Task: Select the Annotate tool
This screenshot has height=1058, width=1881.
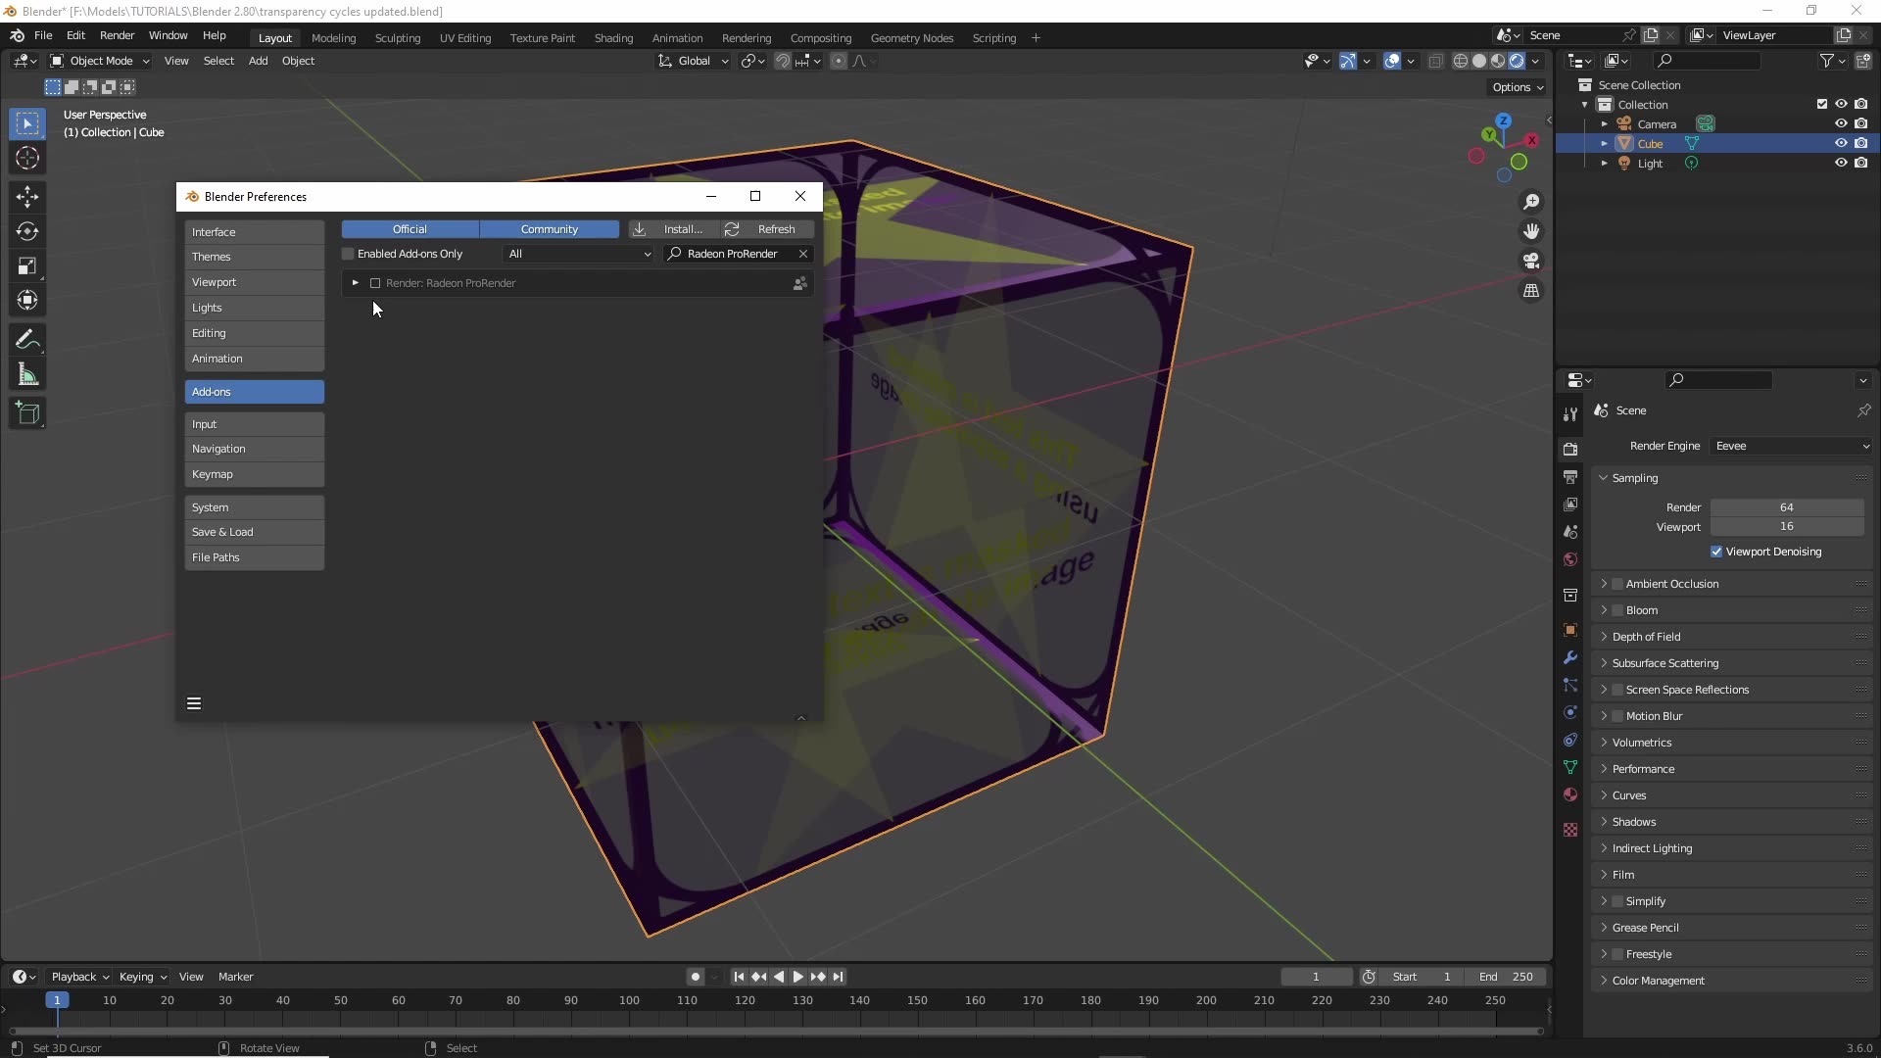Action: (27, 339)
